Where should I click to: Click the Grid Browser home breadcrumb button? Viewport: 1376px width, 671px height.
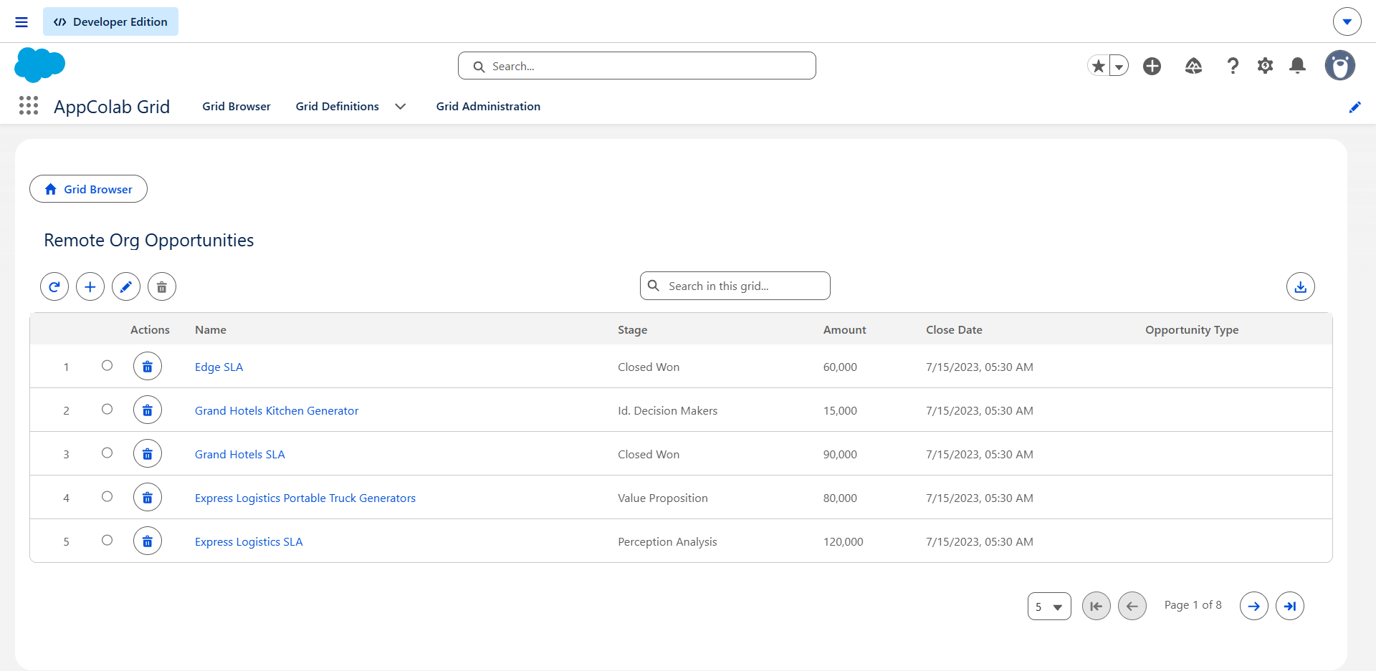(88, 189)
